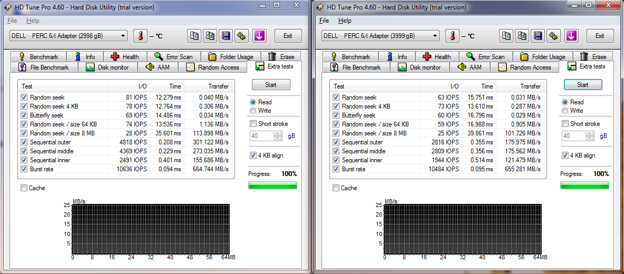Select Read mode in left window
This screenshot has width=624, height=274.
click(x=252, y=102)
